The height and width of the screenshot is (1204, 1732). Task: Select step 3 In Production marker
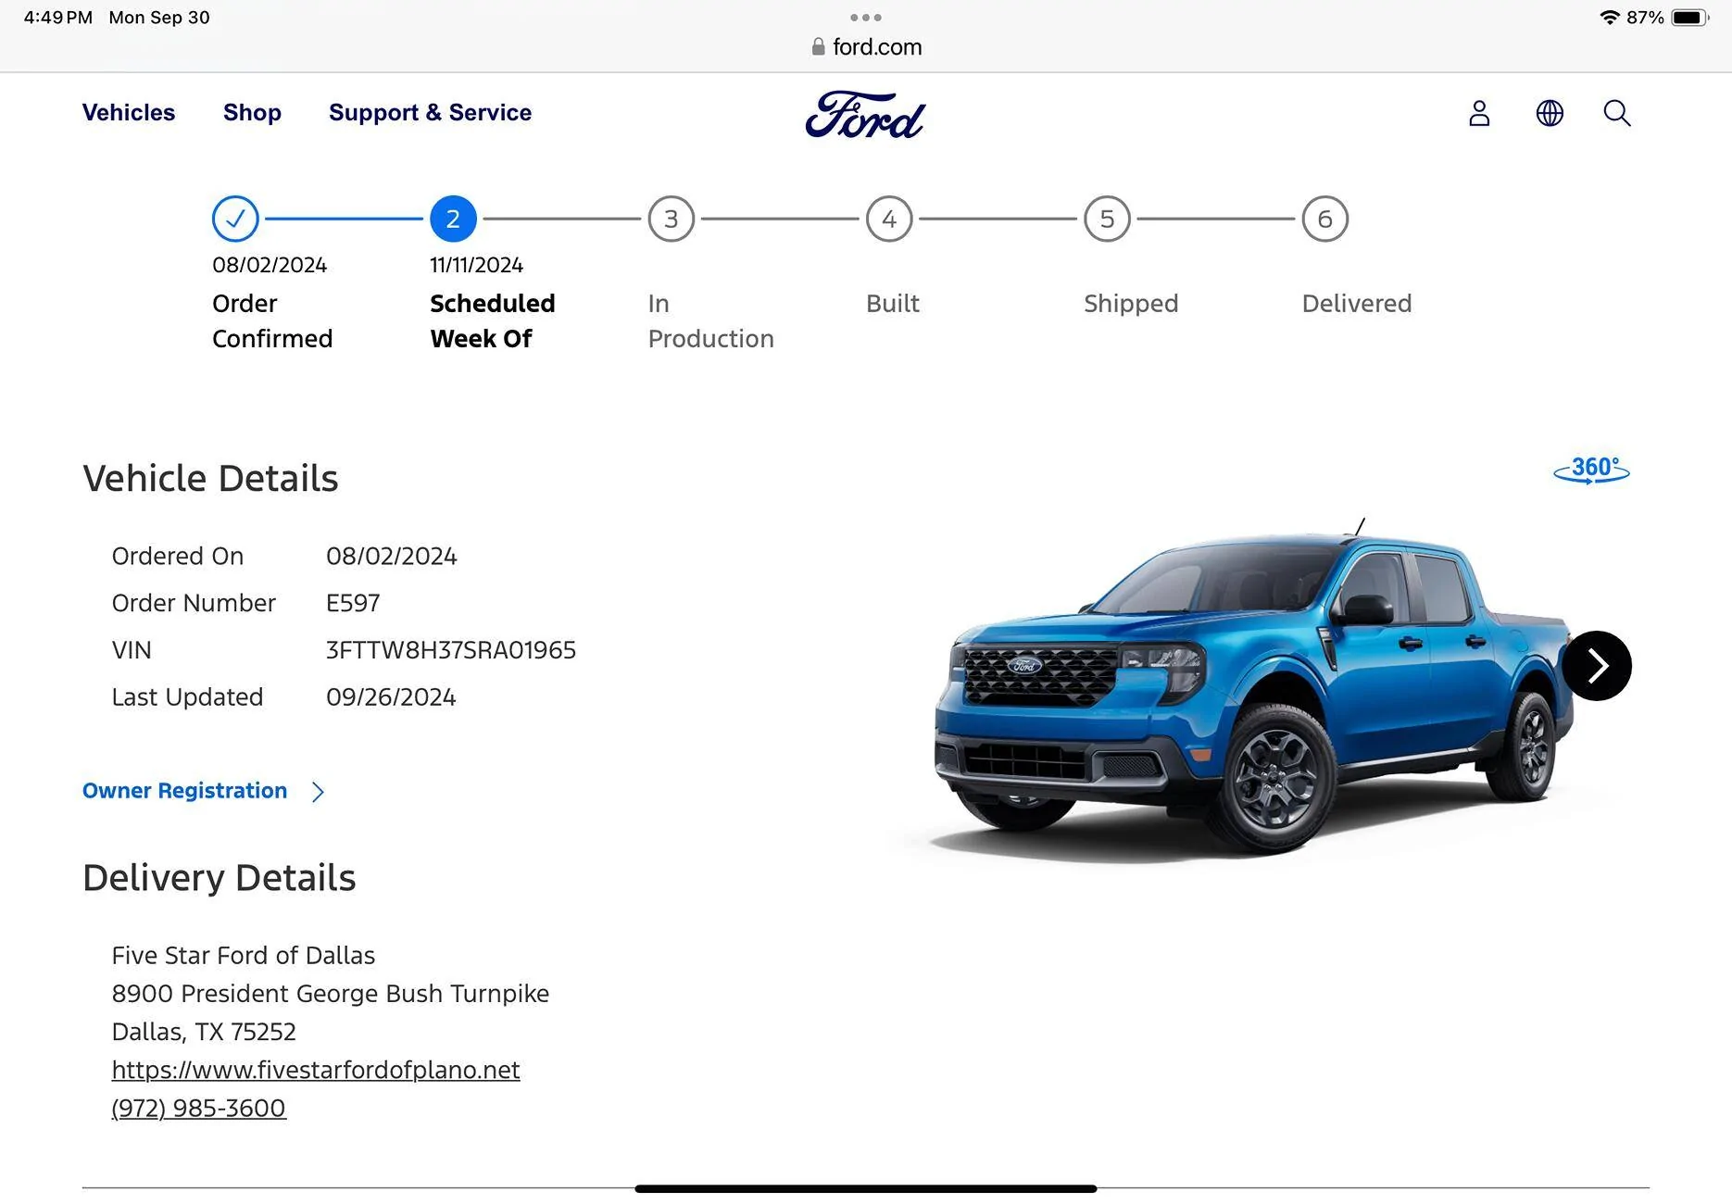(x=671, y=219)
